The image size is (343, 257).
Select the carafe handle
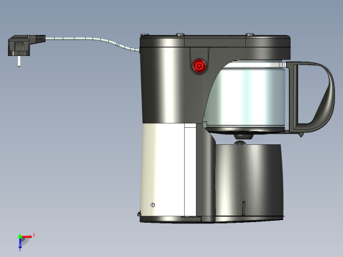pyautogui.click(x=311, y=98)
